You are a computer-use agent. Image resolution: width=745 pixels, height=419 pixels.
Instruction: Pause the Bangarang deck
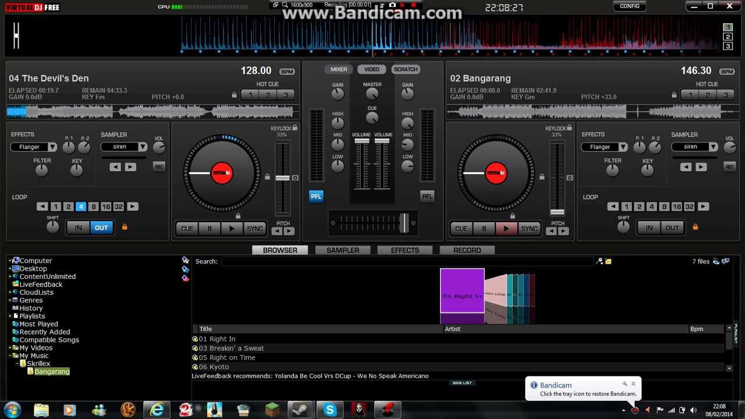(x=484, y=229)
